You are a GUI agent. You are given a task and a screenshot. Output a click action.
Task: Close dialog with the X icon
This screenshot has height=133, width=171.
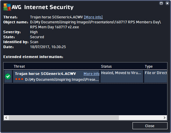coord(167,3)
